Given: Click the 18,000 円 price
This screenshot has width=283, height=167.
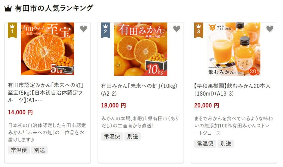Looking at the screenshot, I should tap(113, 106).
